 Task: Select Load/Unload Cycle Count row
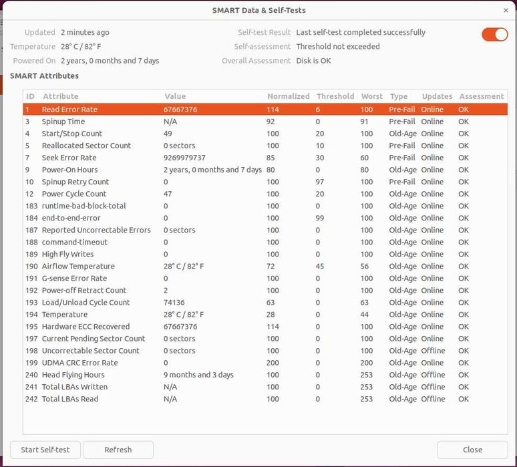(265, 303)
